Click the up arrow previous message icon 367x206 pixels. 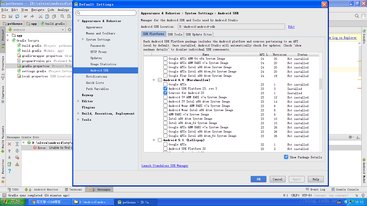coord(9,151)
